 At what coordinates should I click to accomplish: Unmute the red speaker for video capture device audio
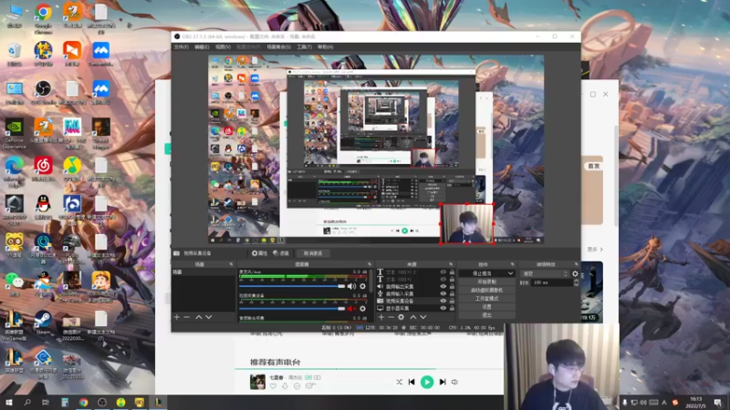click(x=351, y=309)
